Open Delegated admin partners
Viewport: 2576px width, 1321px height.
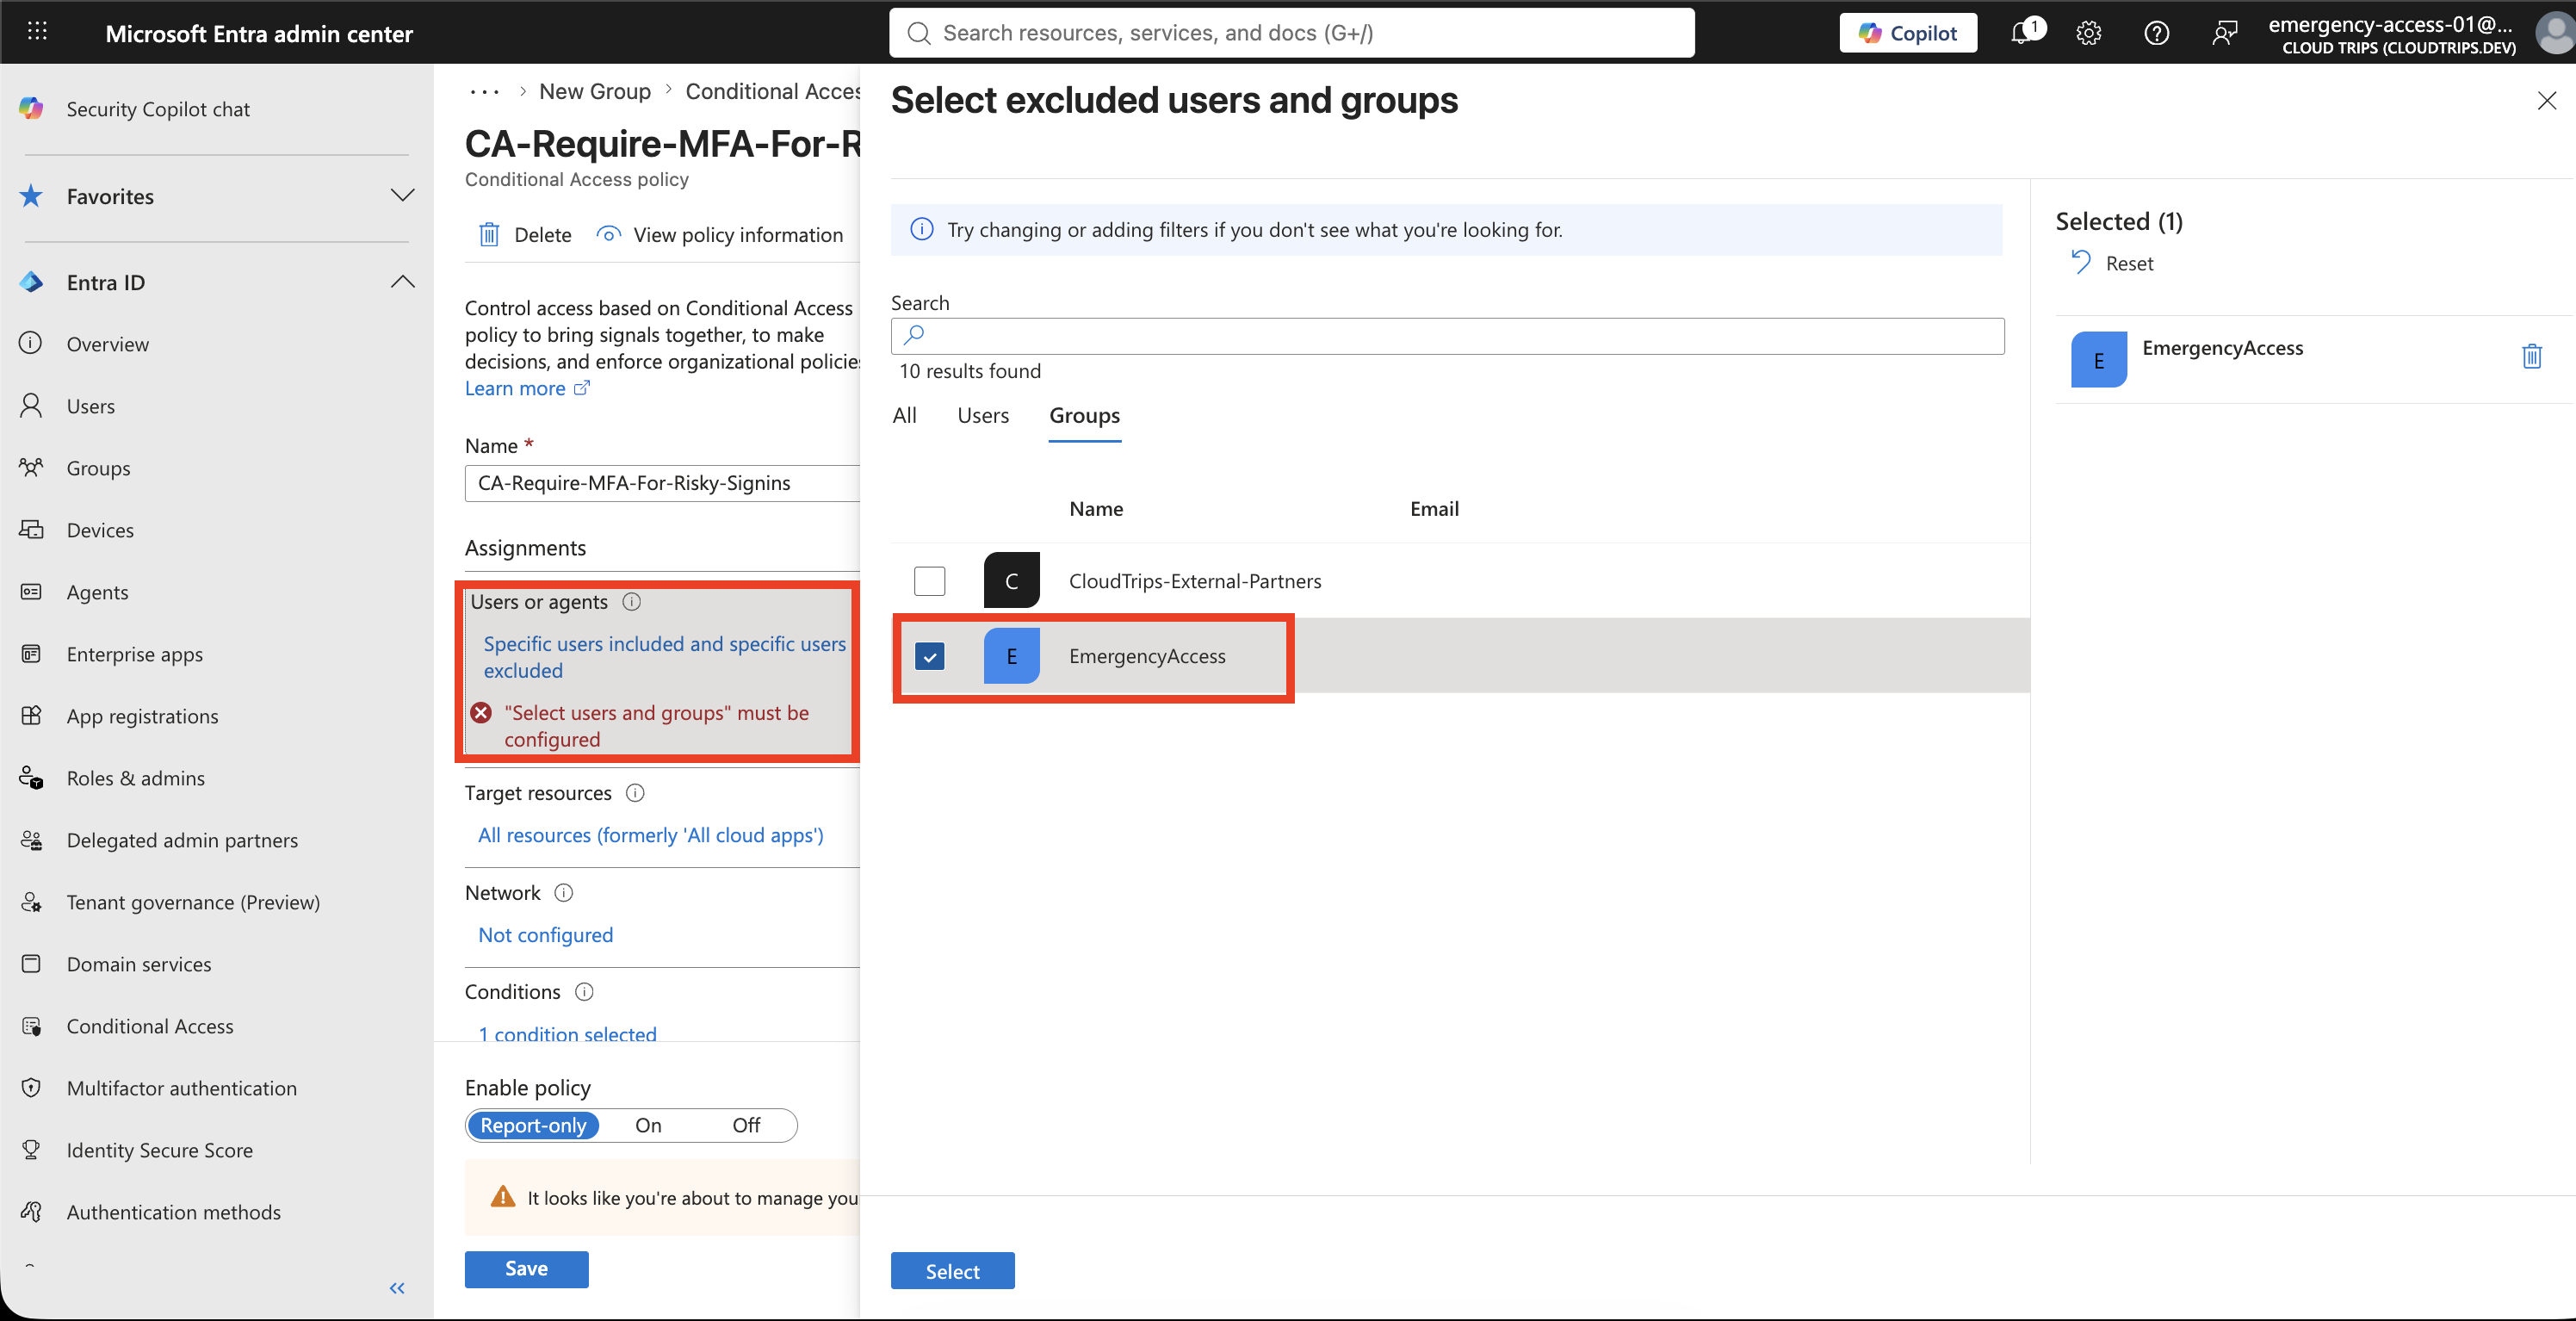click(x=182, y=840)
